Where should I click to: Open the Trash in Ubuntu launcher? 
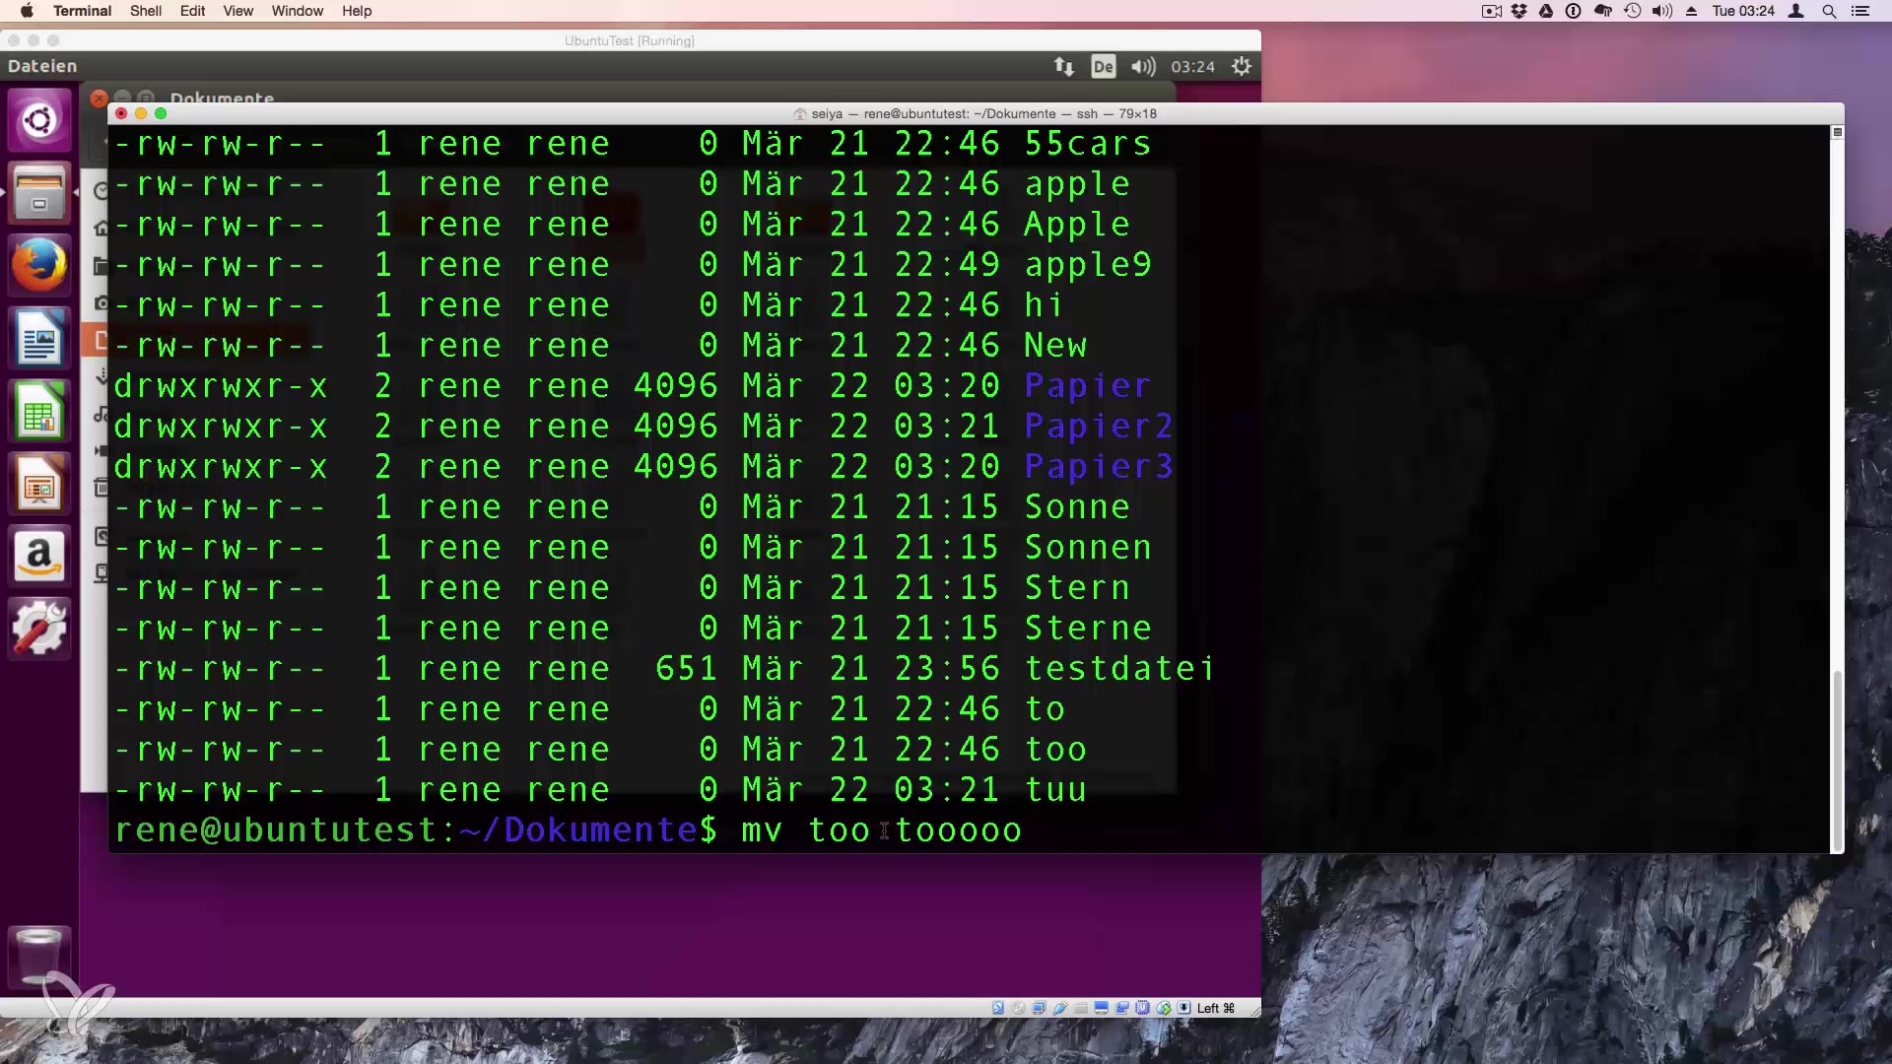(x=39, y=954)
